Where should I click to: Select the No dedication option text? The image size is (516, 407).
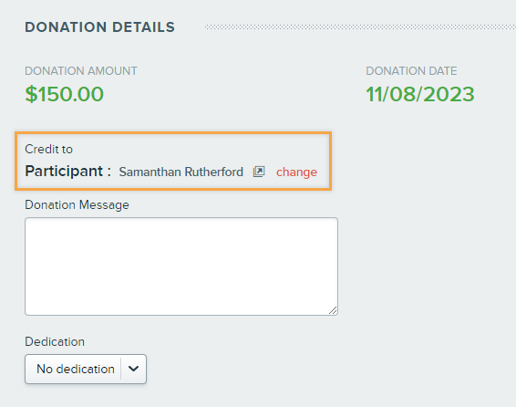pos(76,370)
